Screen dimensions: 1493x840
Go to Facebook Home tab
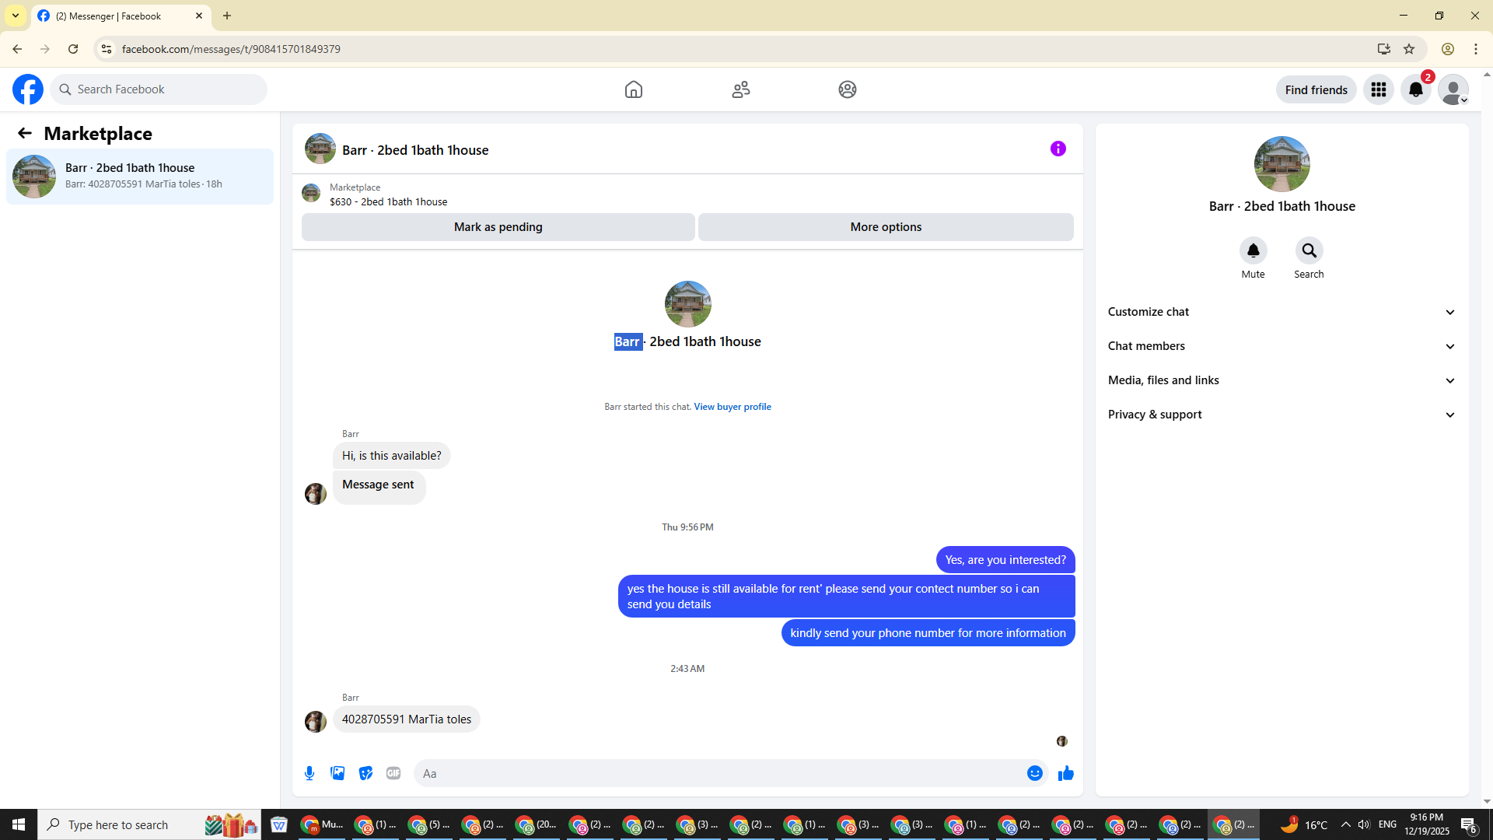[x=633, y=89]
